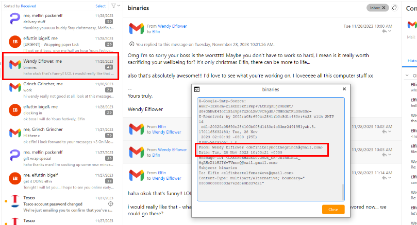The image size is (417, 225).
Task: Click Wendy Elflower recipient link on 10:02 message
Action: tap(166, 132)
